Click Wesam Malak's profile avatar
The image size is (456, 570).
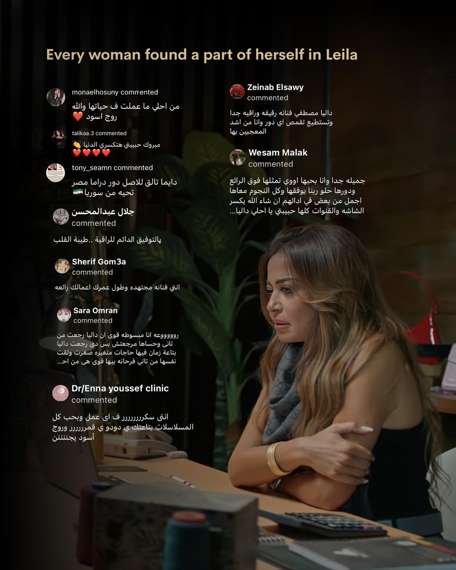[237, 157]
